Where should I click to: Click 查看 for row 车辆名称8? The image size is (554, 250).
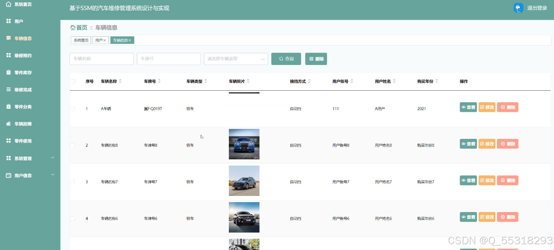468,144
